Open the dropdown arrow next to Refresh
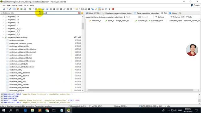The height and width of the screenshot is (113, 201). pos(33,9)
